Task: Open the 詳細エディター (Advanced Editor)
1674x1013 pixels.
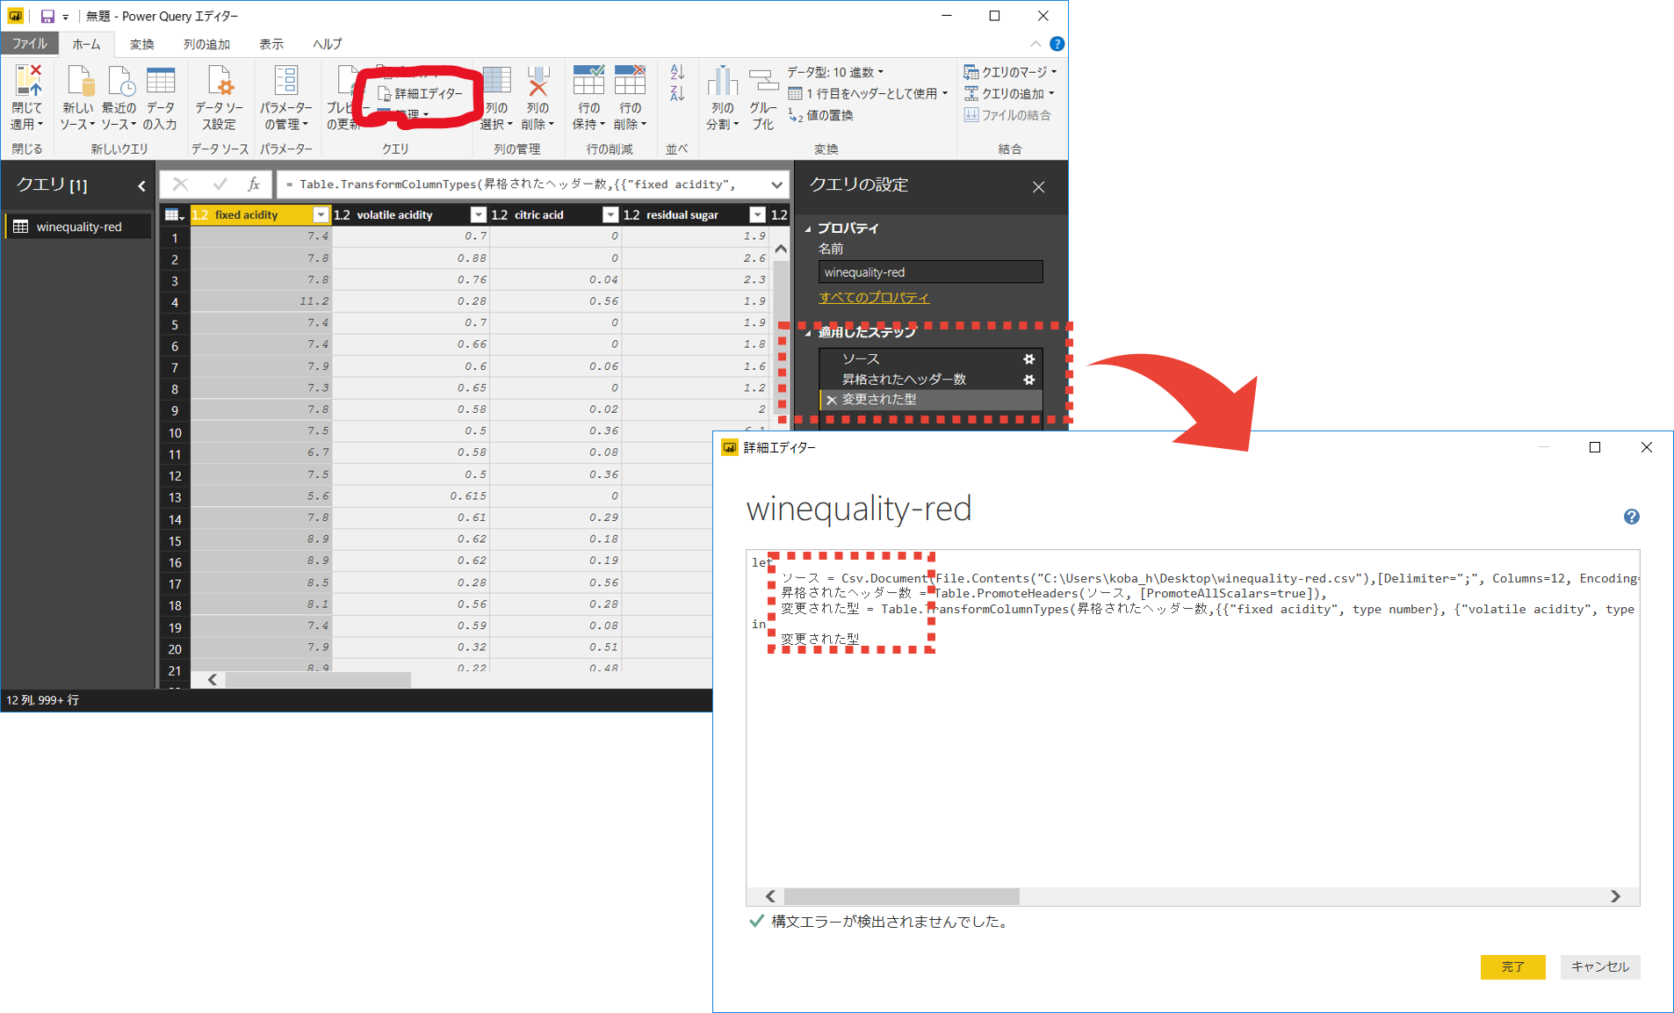Action: click(422, 93)
